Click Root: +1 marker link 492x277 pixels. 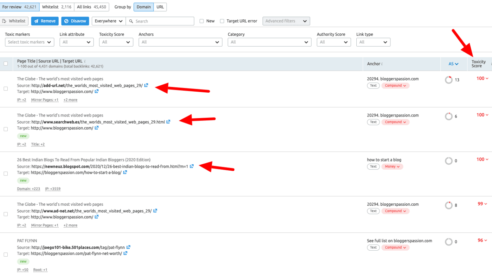[x=40, y=270]
